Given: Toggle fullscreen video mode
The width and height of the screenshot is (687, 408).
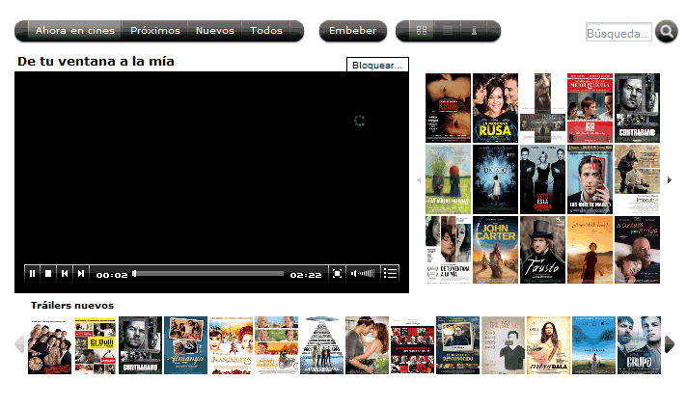Looking at the screenshot, I should coord(337,274).
